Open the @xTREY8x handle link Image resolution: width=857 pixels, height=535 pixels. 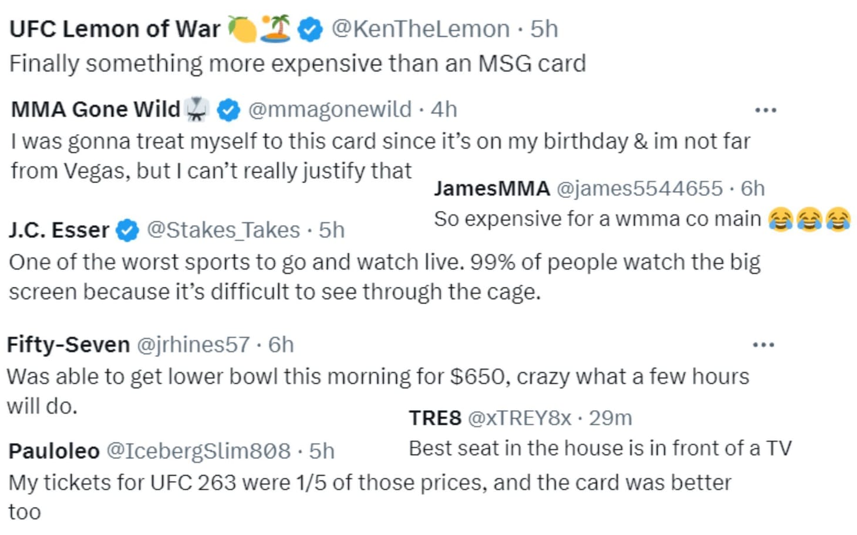[x=519, y=418]
